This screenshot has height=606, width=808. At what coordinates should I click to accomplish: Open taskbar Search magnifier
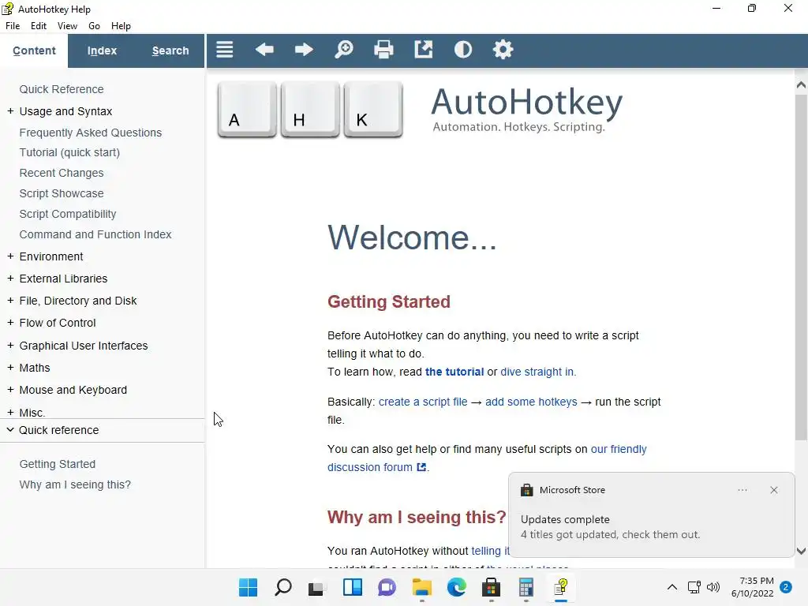(283, 587)
